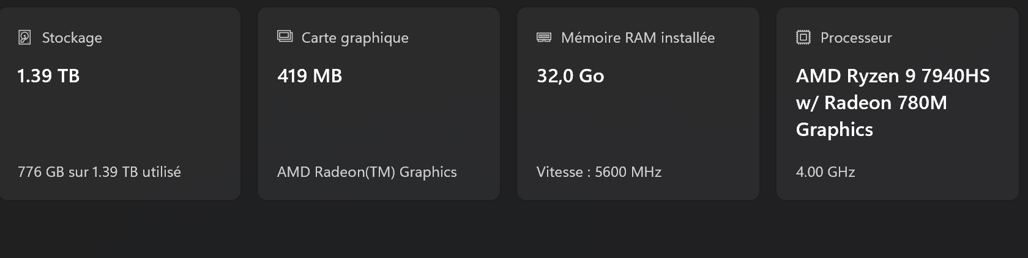This screenshot has height=258, width=1028.
Task: Click the AMD Ryzen 9 7940HS name
Action: (893, 76)
